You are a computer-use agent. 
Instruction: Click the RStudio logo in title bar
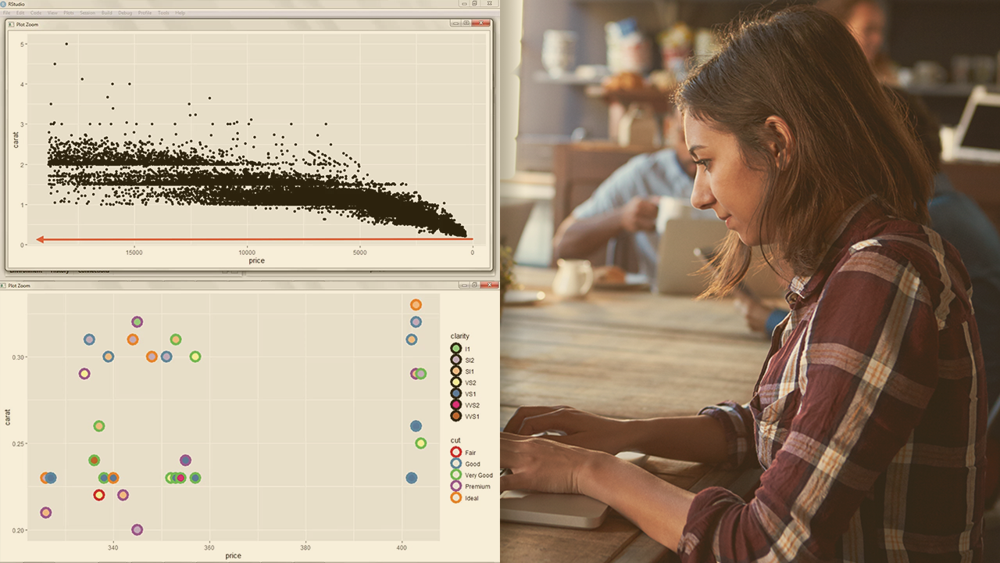click(x=5, y=4)
